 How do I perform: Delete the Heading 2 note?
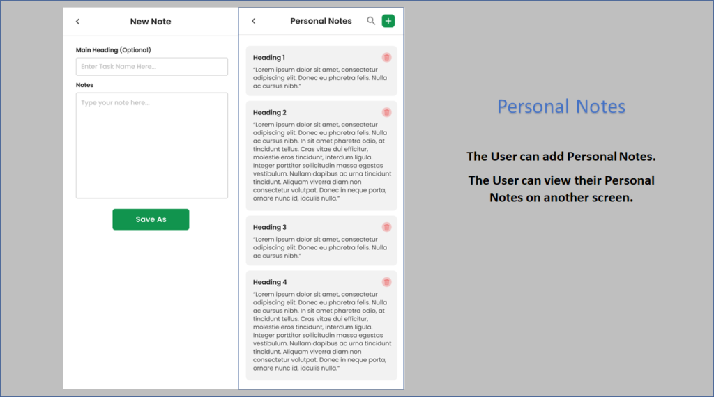(x=386, y=112)
